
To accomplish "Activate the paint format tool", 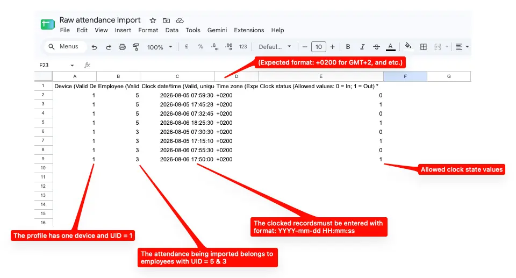I will [x=136, y=47].
